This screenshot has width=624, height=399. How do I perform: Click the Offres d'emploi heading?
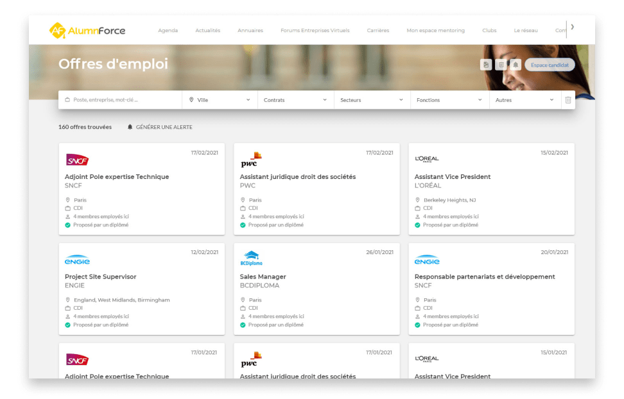point(114,64)
